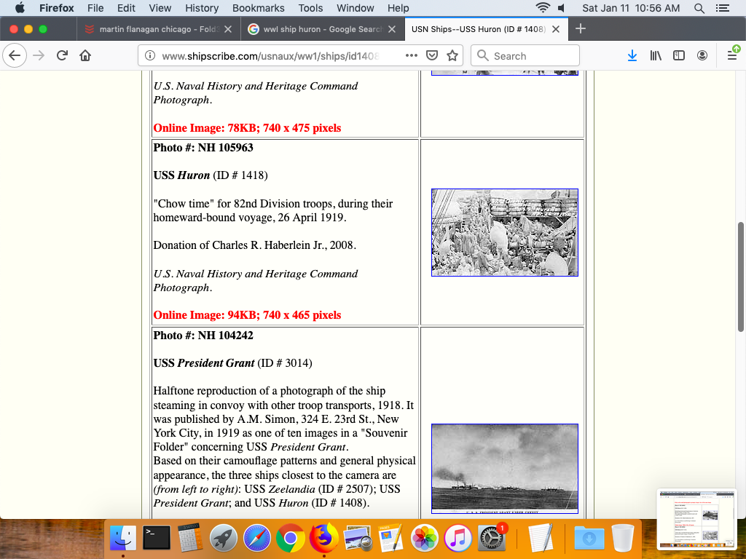The height and width of the screenshot is (559, 746).
Task: Open the History menu
Action: 202,8
